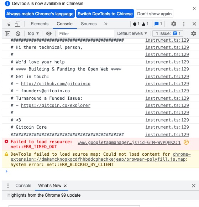
Task: Click 'Highlights from the Chrome 99 update' text
Action: tap(44, 195)
